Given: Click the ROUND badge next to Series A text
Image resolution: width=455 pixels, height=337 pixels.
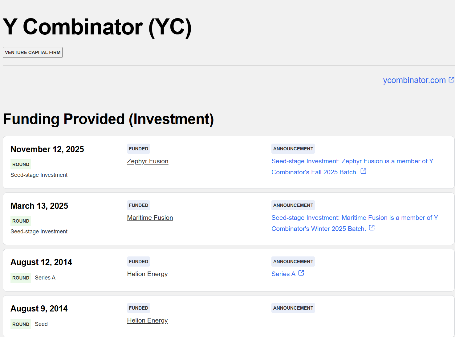Looking at the screenshot, I should point(21,278).
